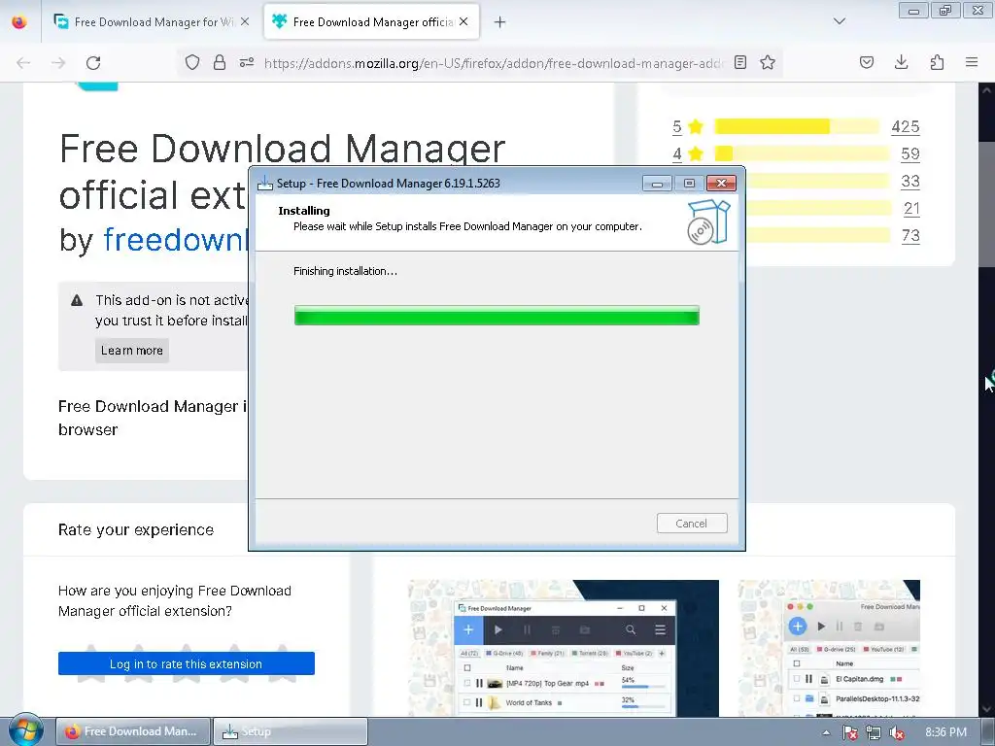Reload the current page
Viewport: 995px width, 746px height.
(93, 63)
